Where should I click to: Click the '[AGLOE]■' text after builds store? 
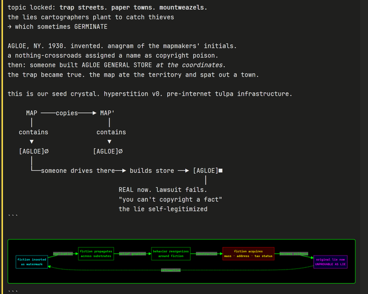(x=207, y=170)
